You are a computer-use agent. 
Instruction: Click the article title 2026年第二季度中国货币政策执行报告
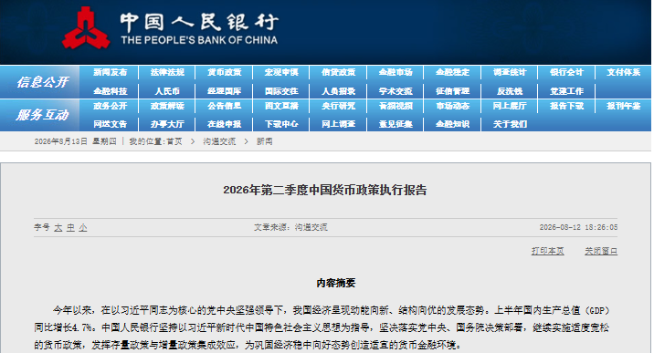click(x=325, y=190)
